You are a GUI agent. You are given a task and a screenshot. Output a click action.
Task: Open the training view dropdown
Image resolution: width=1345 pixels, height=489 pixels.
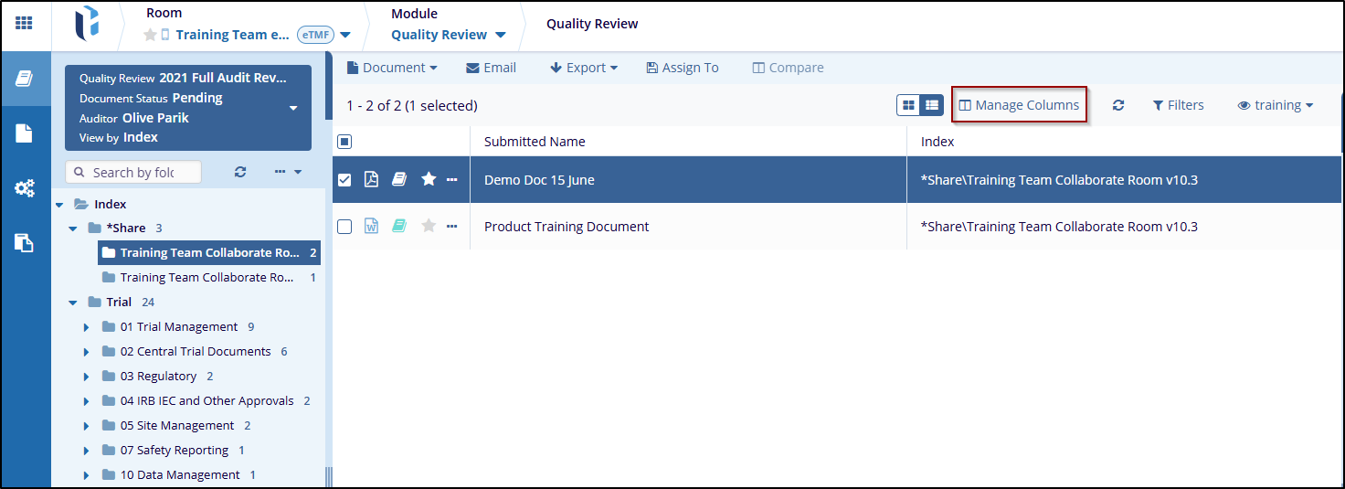point(1275,105)
